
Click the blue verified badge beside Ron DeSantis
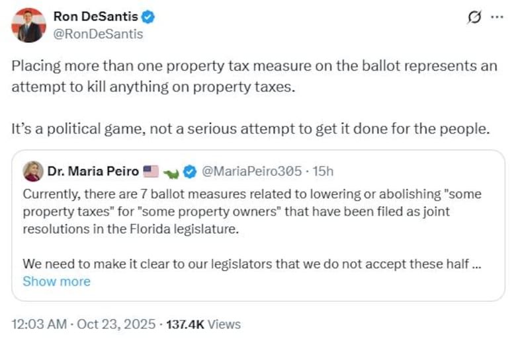coord(148,18)
